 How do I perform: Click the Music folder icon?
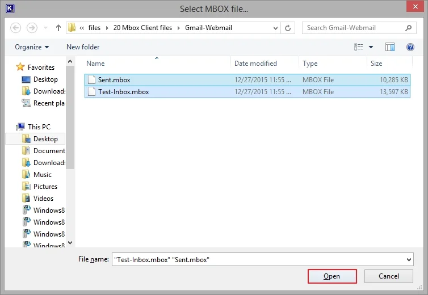coord(26,174)
